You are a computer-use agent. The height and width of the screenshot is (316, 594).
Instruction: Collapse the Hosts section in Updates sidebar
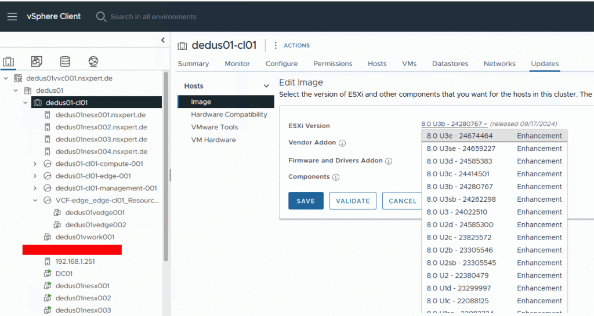click(266, 86)
